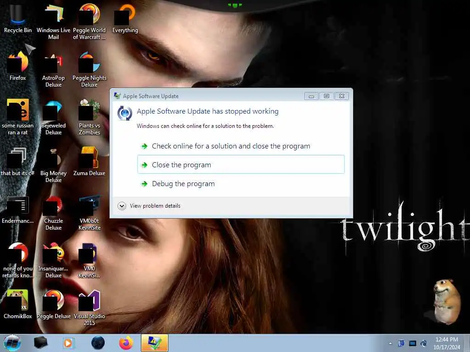Launch Firefox from the taskbar
Screen dimensions: 470x352
126,343
